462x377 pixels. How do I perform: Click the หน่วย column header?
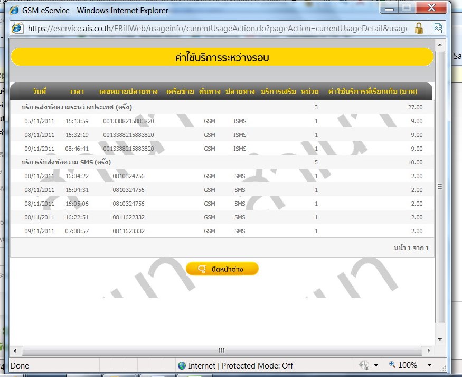[309, 91]
